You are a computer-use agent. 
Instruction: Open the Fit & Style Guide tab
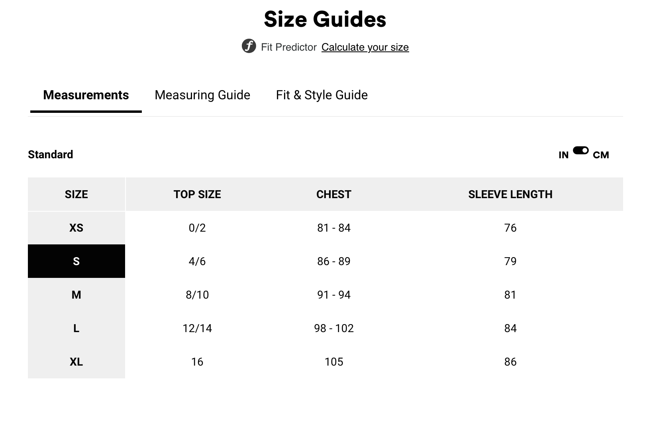tap(322, 95)
